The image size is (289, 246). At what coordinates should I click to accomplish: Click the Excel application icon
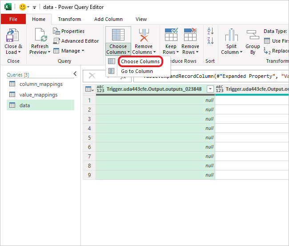point(8,7)
